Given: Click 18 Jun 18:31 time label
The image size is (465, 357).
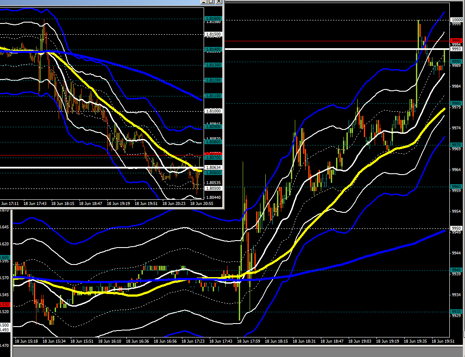Looking at the screenshot, I should [304, 341].
